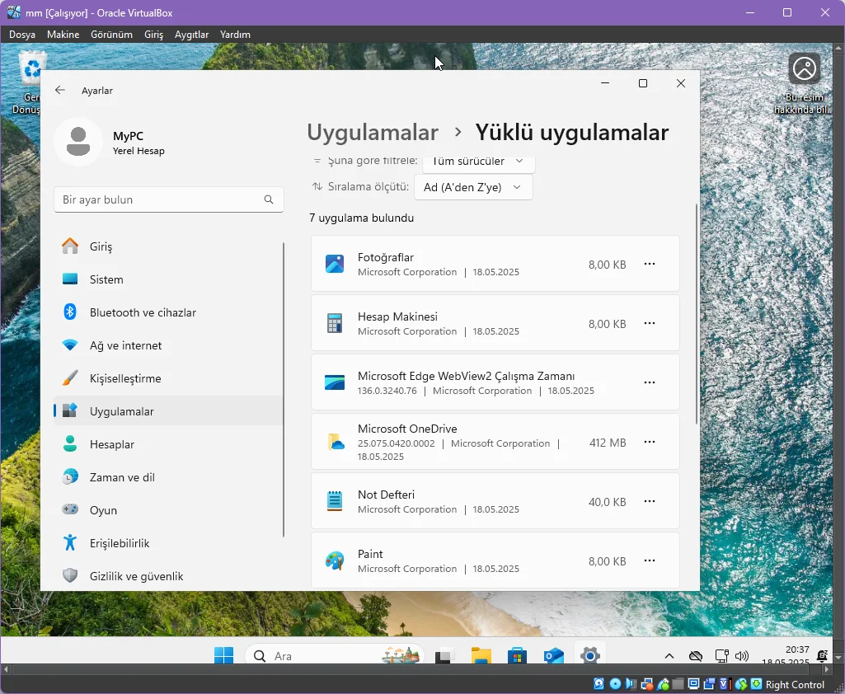The height and width of the screenshot is (694, 845).
Task: Show hidden tray icons chevron
Action: click(669, 656)
